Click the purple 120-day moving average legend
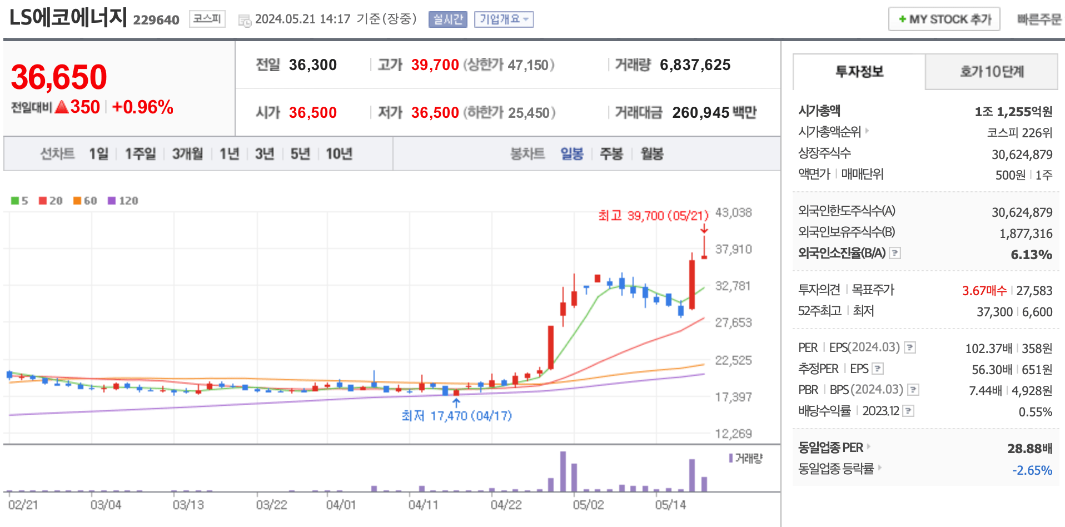1065x527 pixels. (123, 201)
